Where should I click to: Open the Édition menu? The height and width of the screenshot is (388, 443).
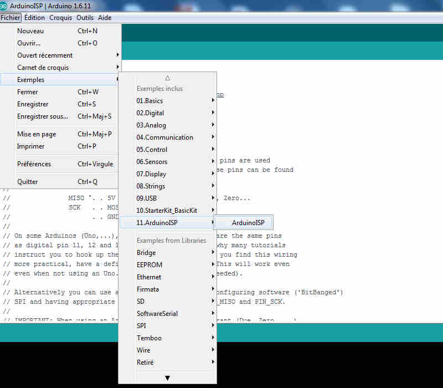[x=34, y=18]
